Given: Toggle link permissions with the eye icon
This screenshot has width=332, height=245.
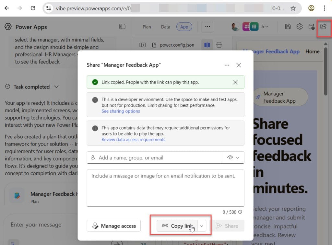Looking at the screenshot, I should coord(233,157).
